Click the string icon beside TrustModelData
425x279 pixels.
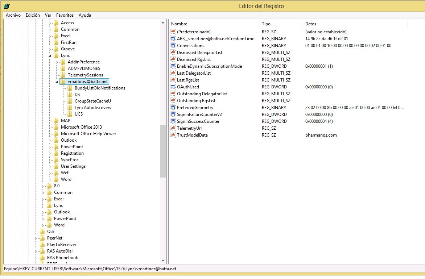[173, 135]
